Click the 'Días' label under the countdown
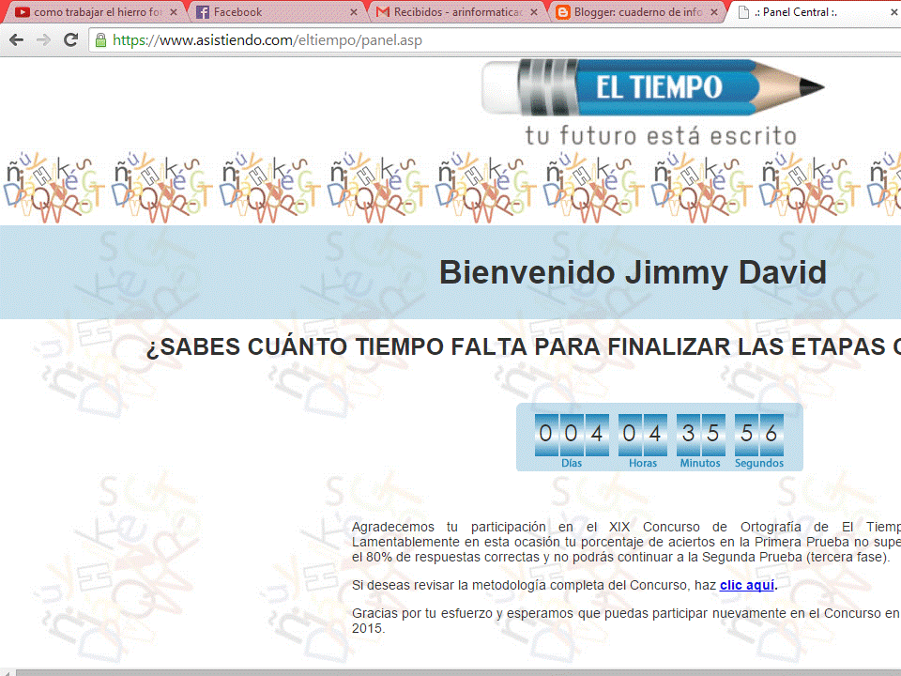This screenshot has width=901, height=676. [x=572, y=463]
